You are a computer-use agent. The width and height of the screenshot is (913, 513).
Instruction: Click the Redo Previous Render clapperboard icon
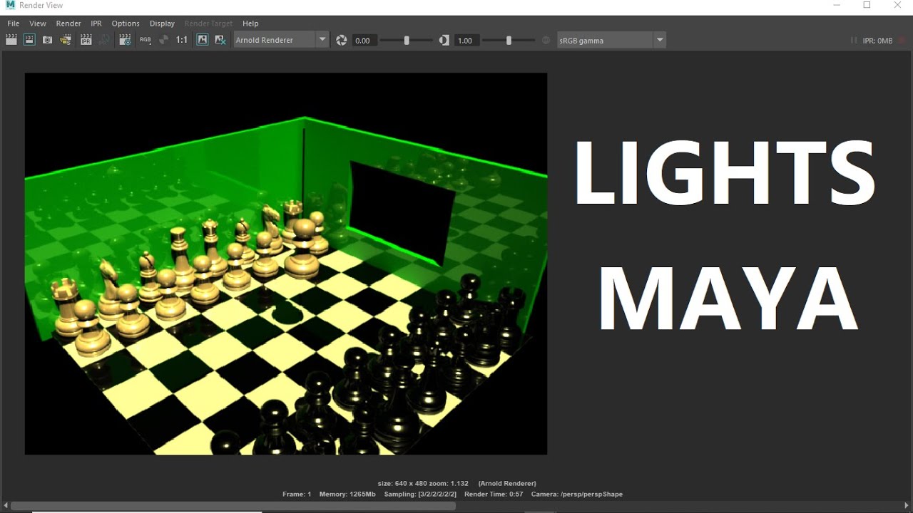[x=11, y=40]
